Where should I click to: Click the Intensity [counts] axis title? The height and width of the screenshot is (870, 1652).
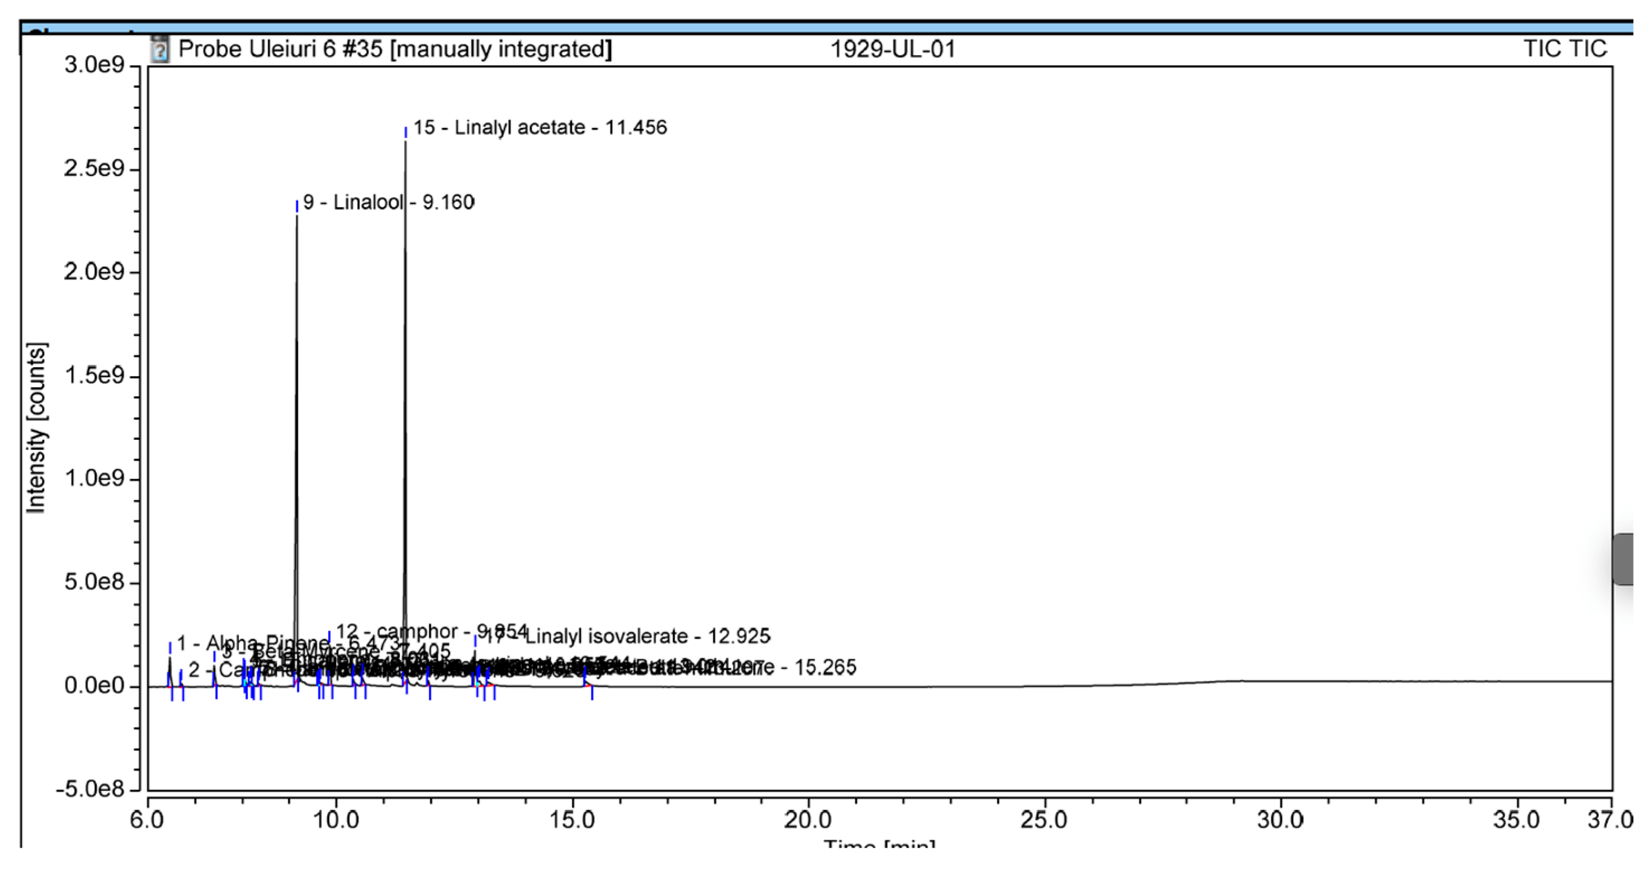(36, 427)
